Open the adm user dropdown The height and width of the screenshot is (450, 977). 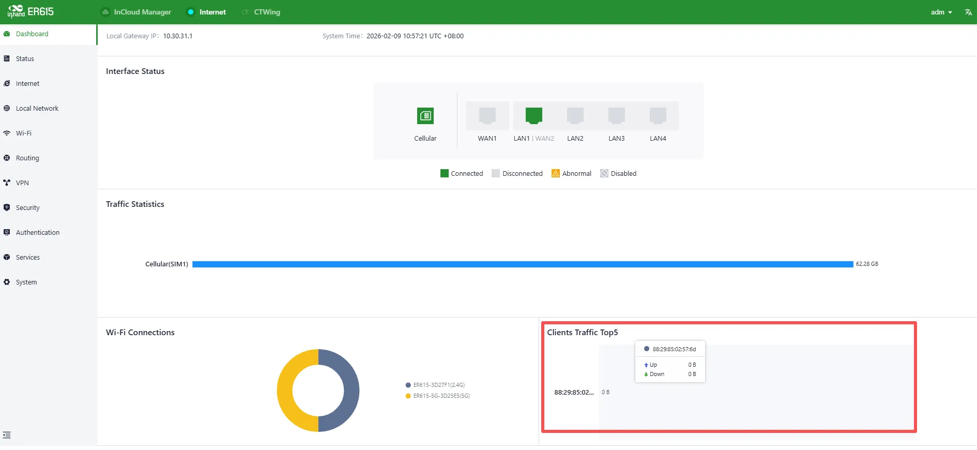[941, 12]
